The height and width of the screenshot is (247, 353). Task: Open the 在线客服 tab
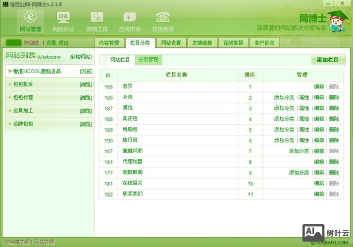tap(233, 42)
